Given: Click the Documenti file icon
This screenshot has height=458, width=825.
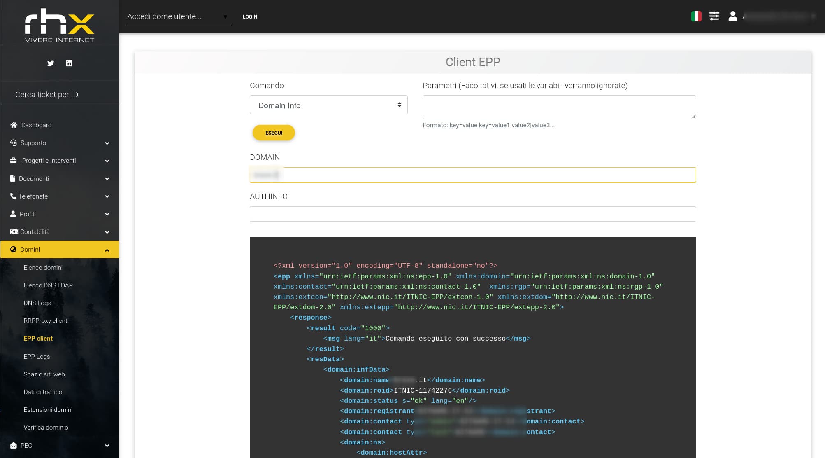Looking at the screenshot, I should coord(13,178).
